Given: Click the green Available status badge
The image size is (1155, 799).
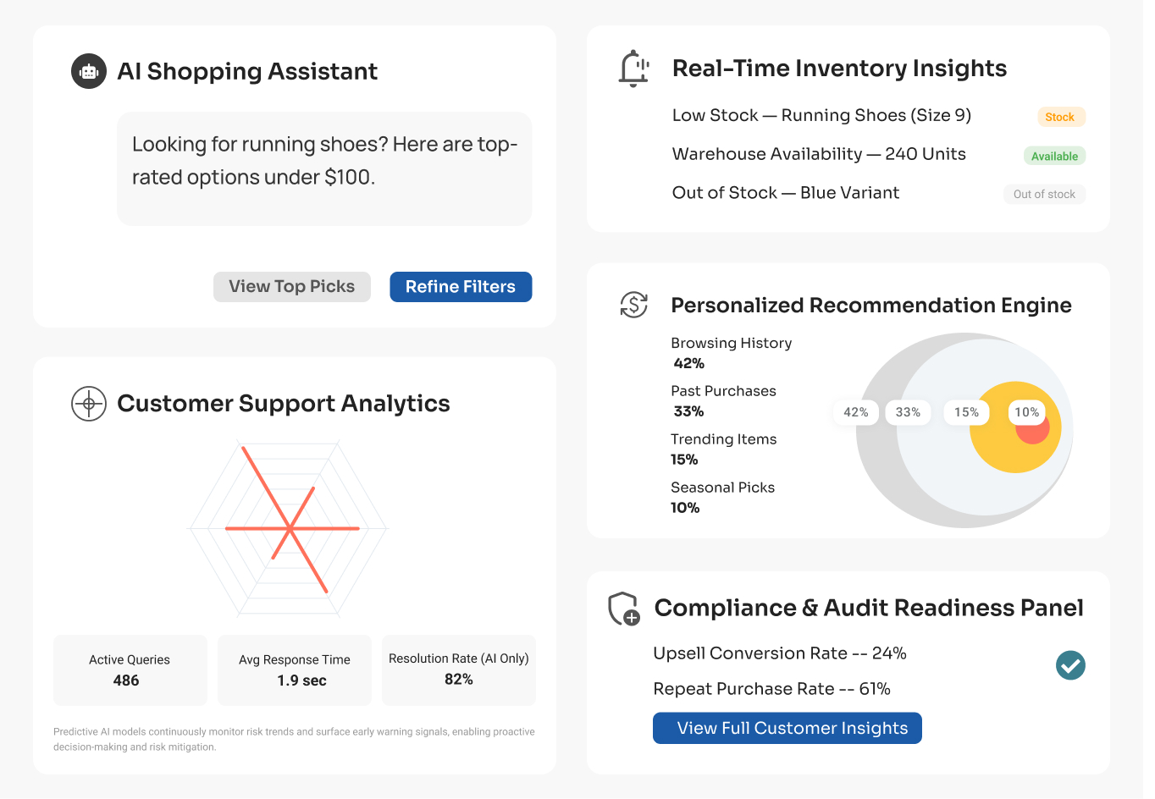Looking at the screenshot, I should click(x=1054, y=156).
